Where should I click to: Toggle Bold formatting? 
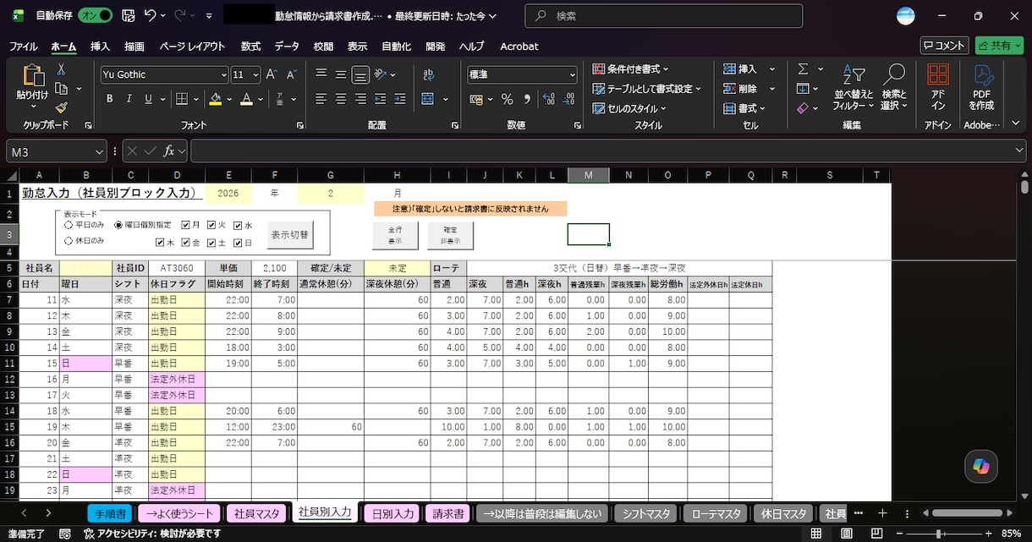point(109,99)
